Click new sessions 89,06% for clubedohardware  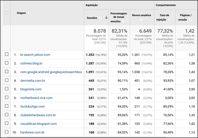122,115
